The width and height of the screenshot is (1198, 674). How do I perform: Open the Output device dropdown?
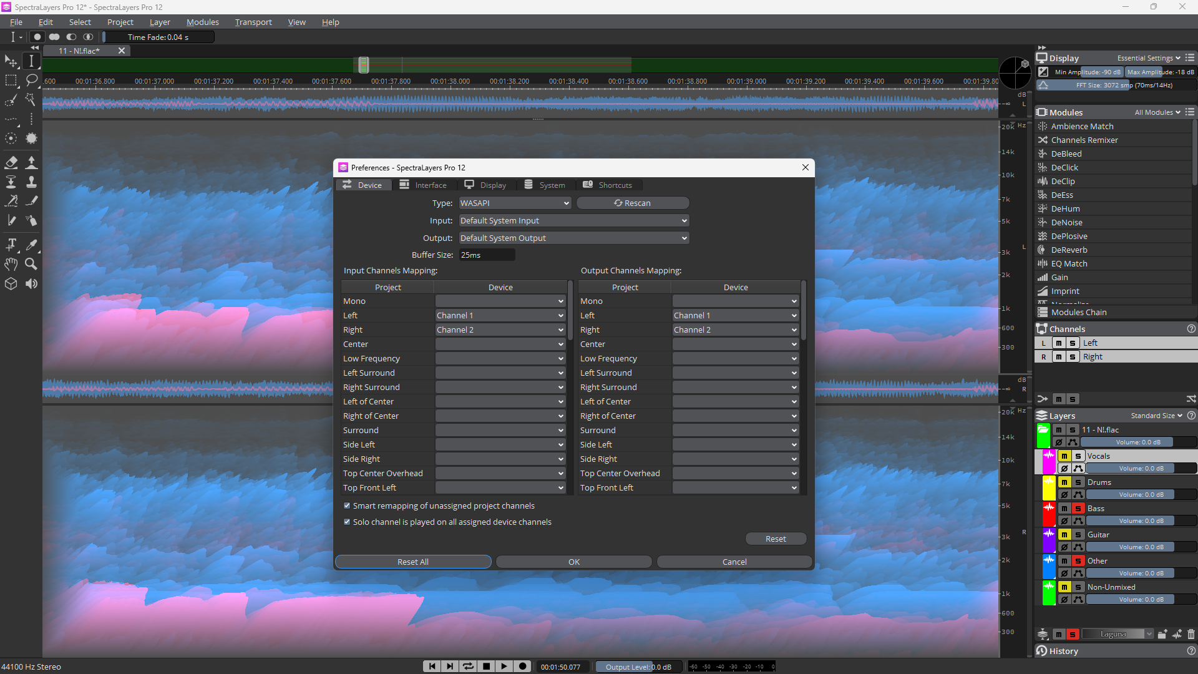click(x=574, y=238)
